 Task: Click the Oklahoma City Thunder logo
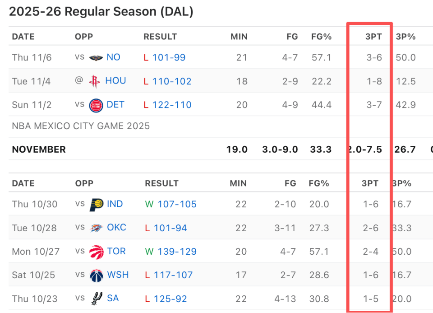click(x=96, y=228)
